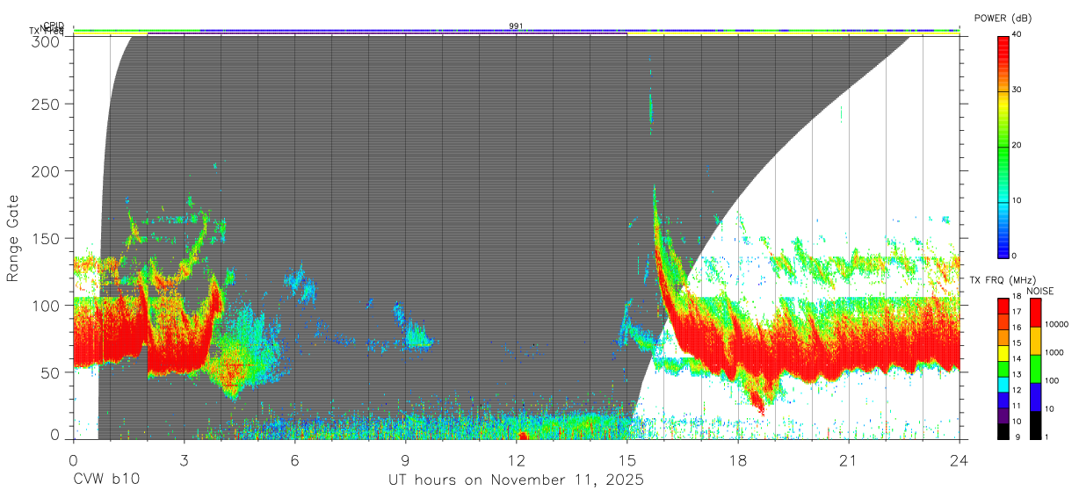Click the 'UT hours on November 11, 2025' label

tap(516, 480)
